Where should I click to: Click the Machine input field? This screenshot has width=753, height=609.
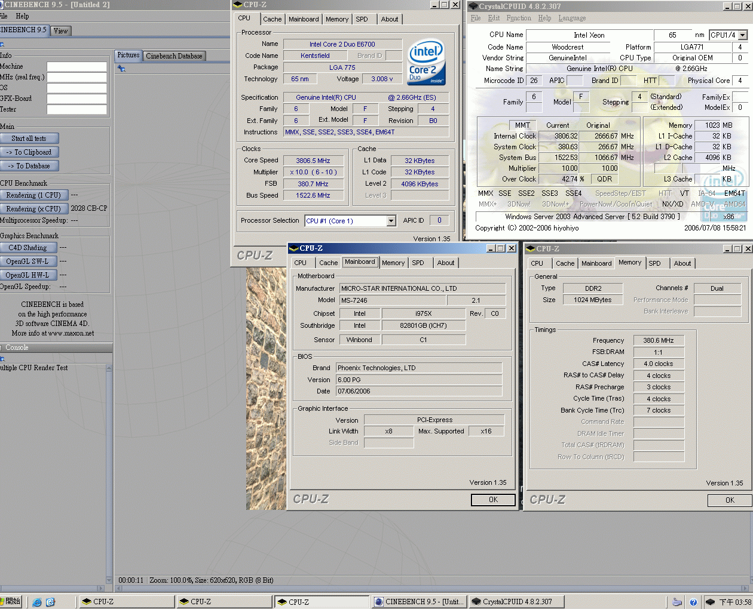tap(76, 66)
